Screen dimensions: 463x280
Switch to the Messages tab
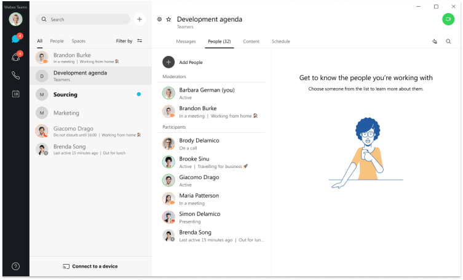click(186, 41)
